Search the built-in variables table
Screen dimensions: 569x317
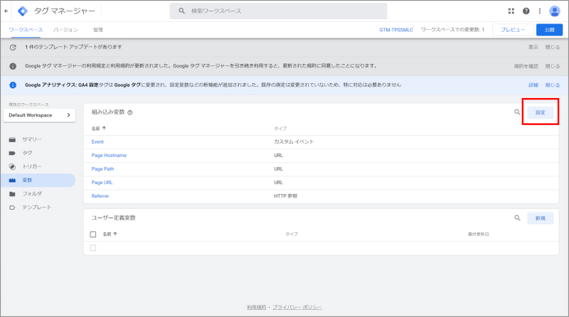pos(517,112)
